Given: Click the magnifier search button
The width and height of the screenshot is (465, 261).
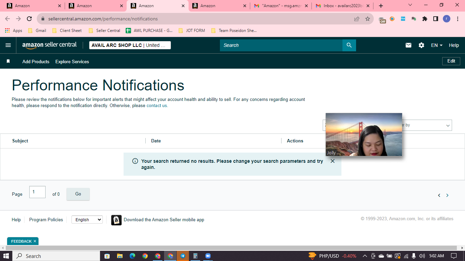Looking at the screenshot, I should tap(349, 45).
